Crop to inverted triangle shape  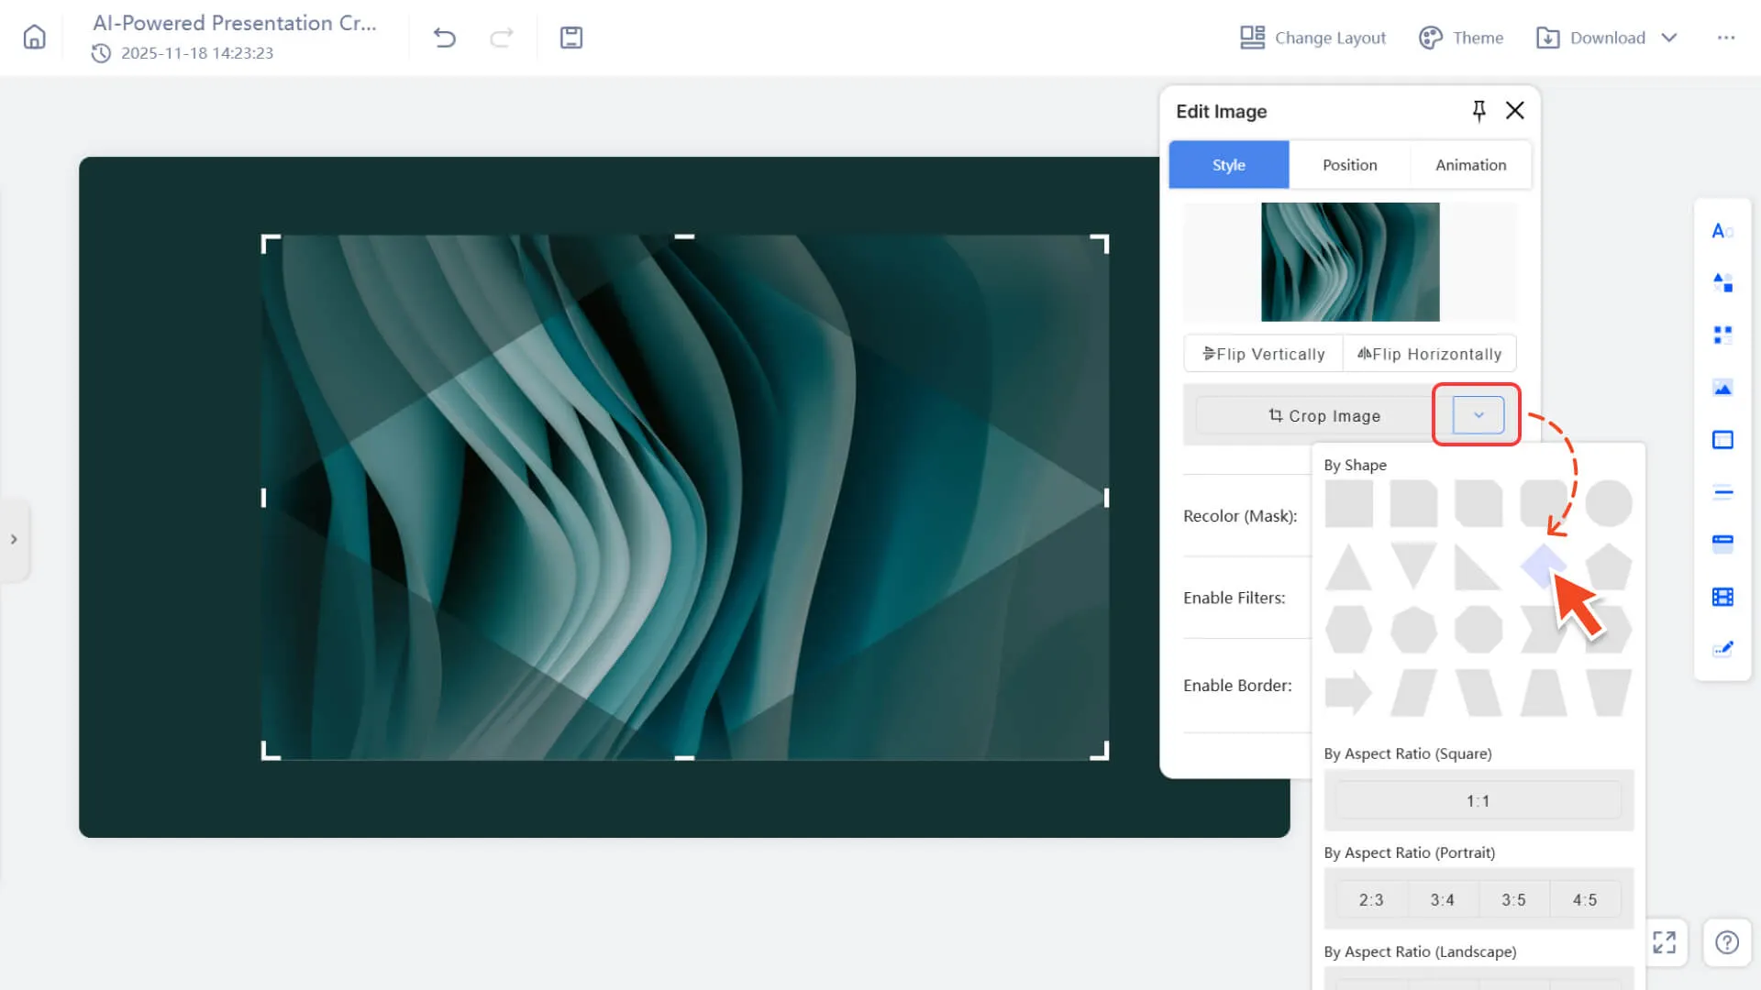[1413, 566]
